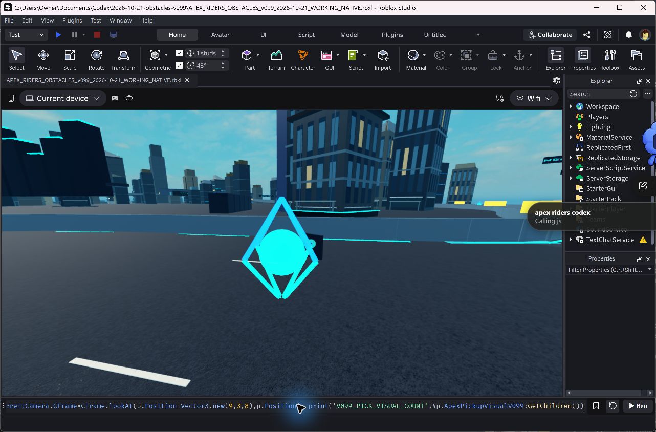Open the Material manager

coord(413,55)
